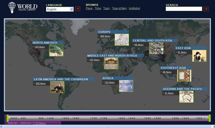Screen dimensions: 215x128
Task: Click the right green timeline slider handle
Action: pyautogui.click(x=210, y=118)
